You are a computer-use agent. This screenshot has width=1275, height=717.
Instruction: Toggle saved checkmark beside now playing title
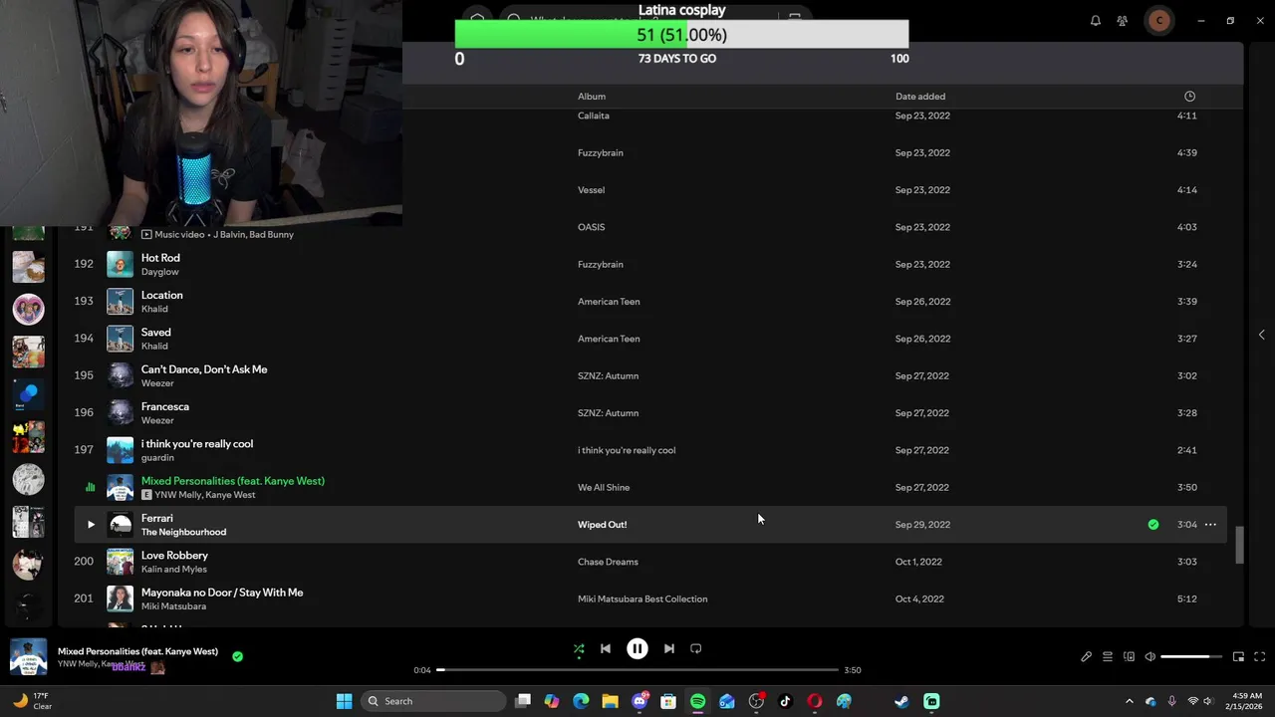coord(237,656)
